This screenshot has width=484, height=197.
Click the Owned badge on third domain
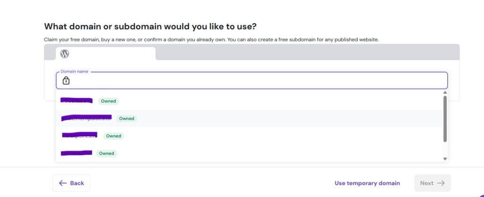[113, 136]
